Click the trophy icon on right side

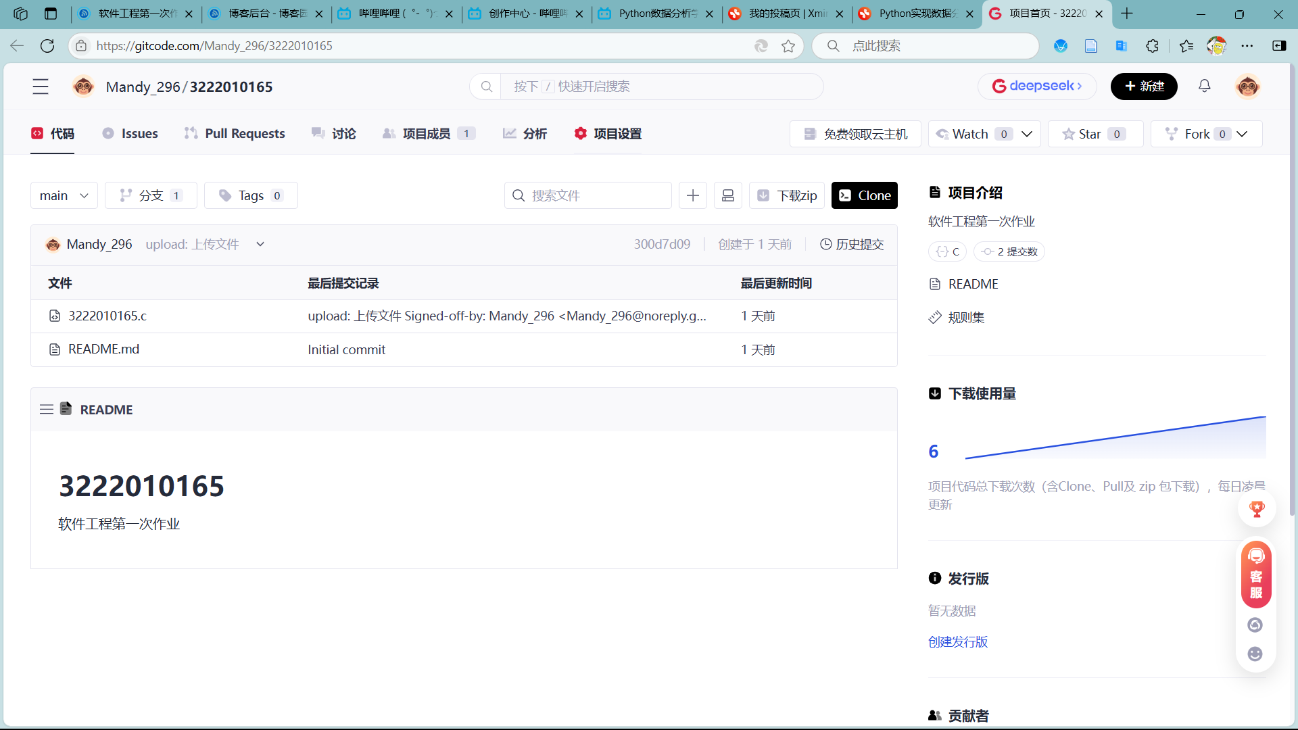tap(1257, 509)
